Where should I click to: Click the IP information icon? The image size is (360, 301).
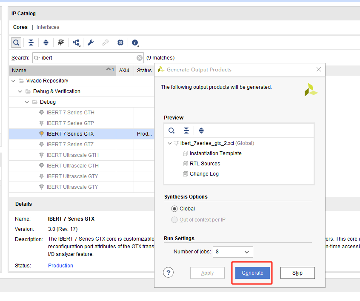[135, 43]
